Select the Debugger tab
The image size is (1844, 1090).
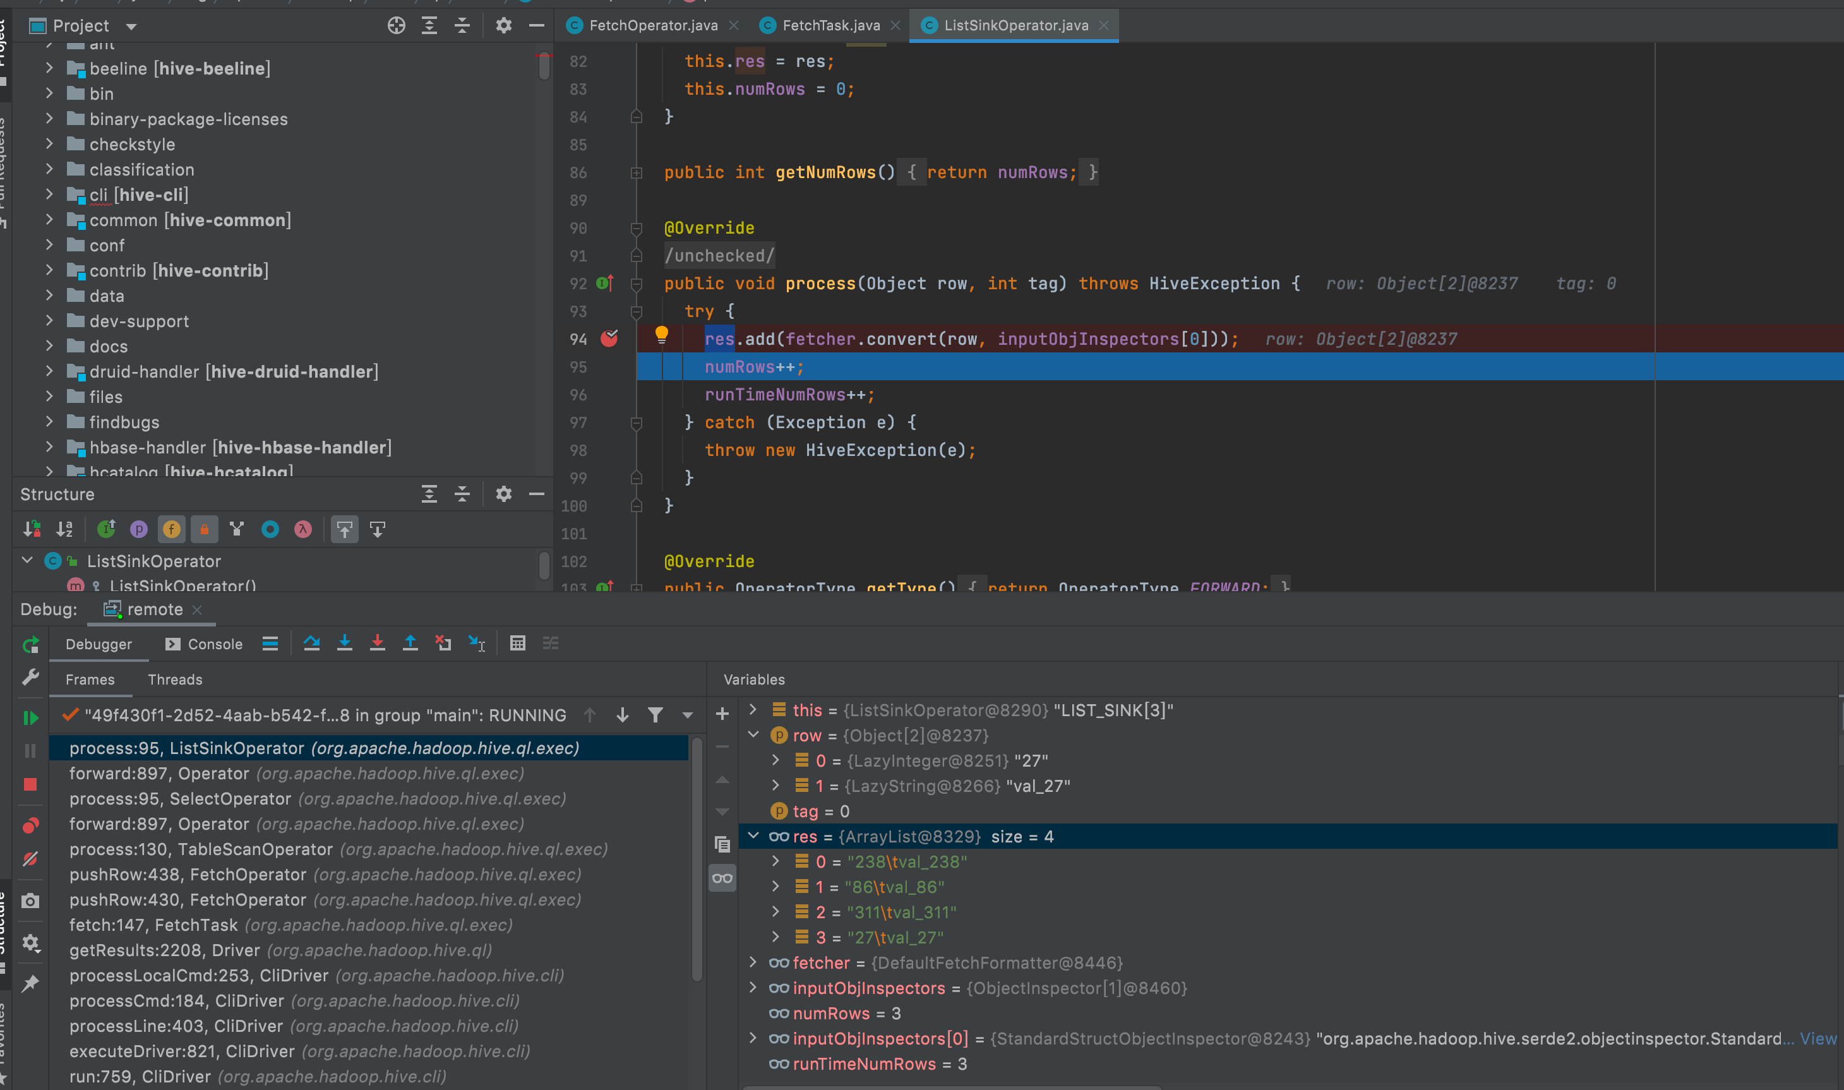99,644
